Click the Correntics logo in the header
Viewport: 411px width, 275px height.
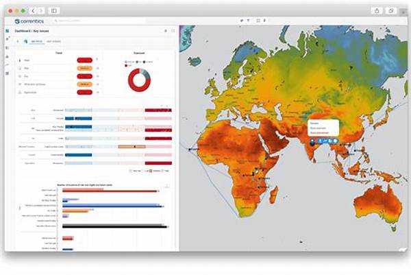coord(30,22)
